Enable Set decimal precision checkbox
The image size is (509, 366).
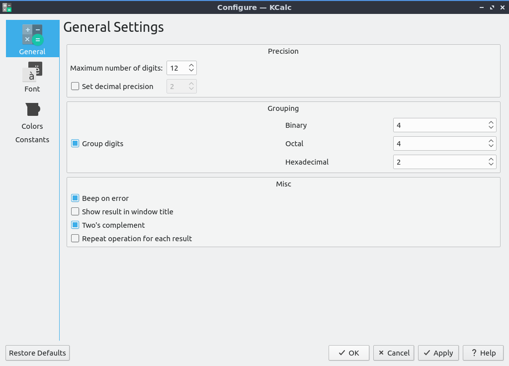[x=75, y=86]
